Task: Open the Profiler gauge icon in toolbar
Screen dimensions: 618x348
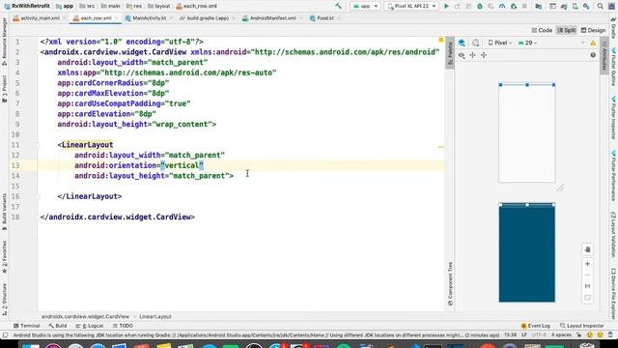Action: [502, 6]
